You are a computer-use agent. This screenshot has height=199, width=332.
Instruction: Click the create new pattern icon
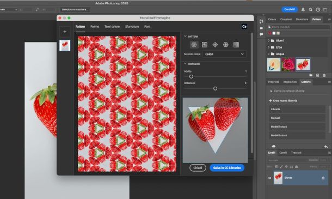coord(317,75)
